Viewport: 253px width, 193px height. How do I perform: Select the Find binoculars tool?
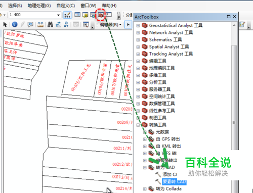tap(50, 25)
